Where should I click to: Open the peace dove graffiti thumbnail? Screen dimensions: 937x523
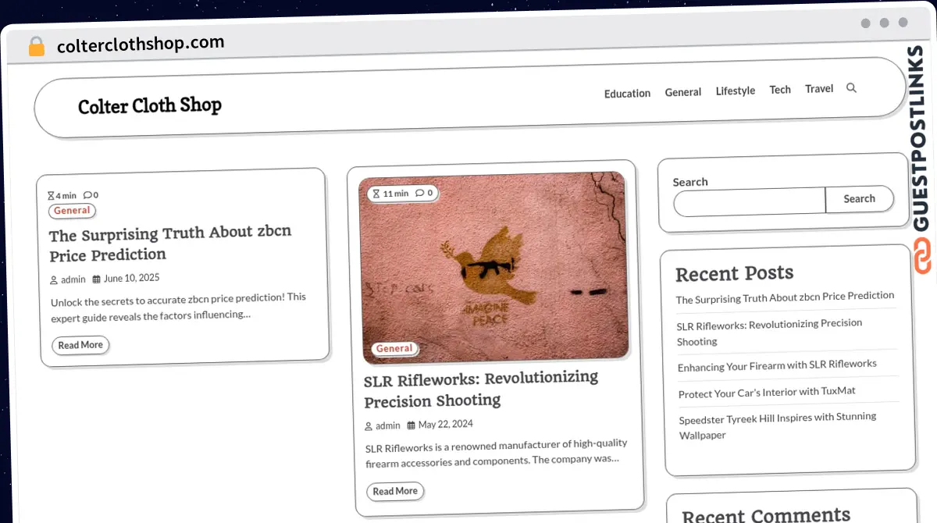pos(494,269)
